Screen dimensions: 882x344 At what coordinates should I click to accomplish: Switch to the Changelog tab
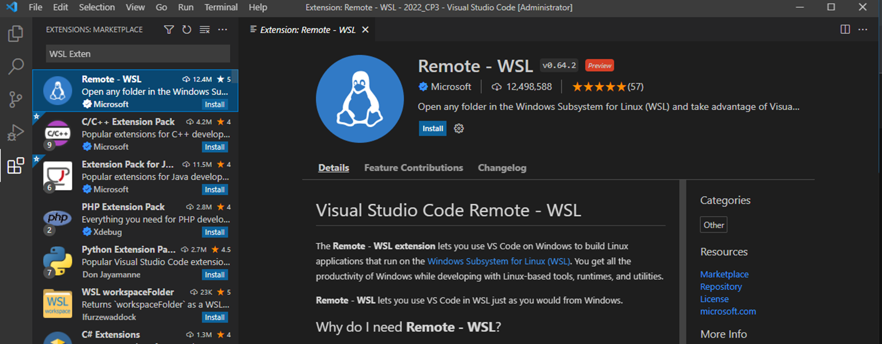[x=502, y=168]
